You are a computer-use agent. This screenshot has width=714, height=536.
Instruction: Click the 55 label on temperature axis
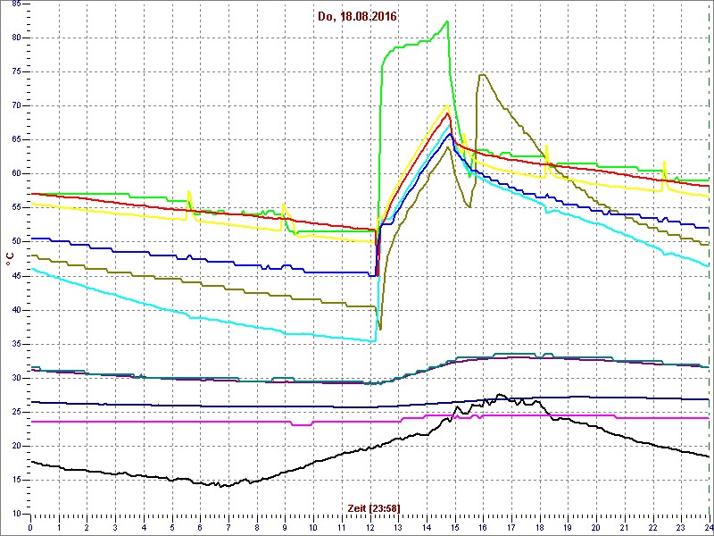[x=15, y=208]
